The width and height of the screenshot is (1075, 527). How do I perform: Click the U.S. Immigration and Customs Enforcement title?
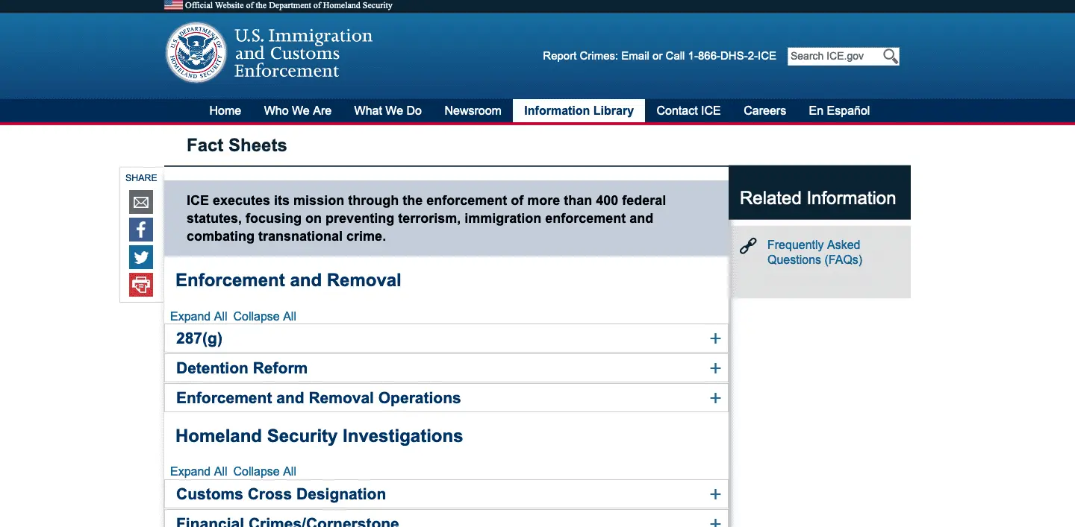(x=303, y=53)
